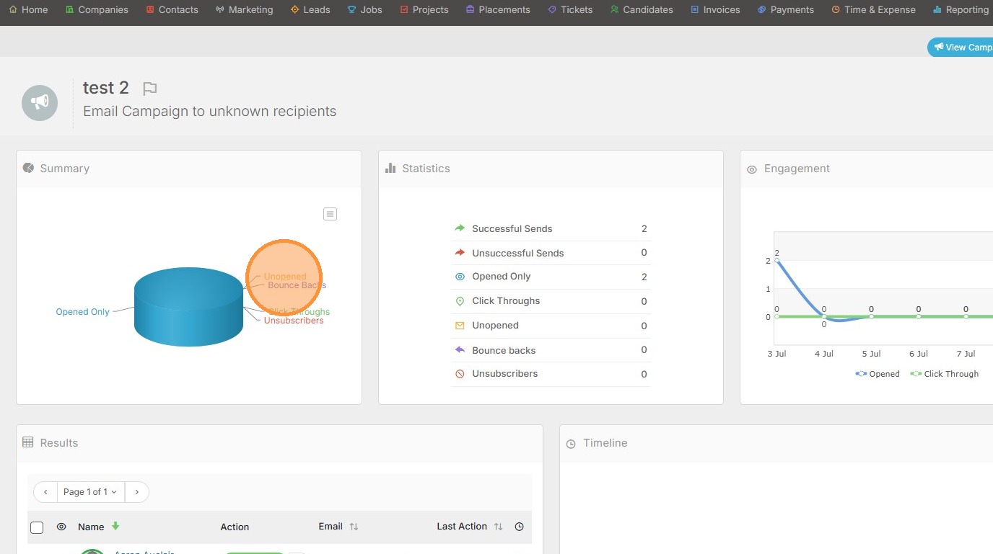Click the Results table grid icon
Screen dimensions: 993x554
click(28, 442)
